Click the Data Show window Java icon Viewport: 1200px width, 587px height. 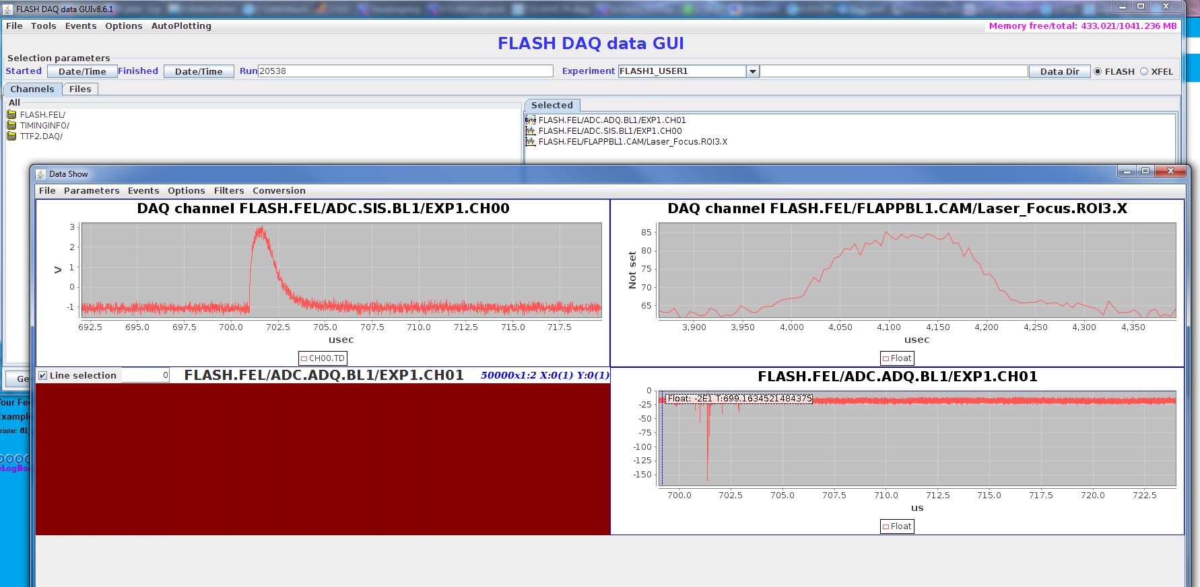(x=41, y=174)
